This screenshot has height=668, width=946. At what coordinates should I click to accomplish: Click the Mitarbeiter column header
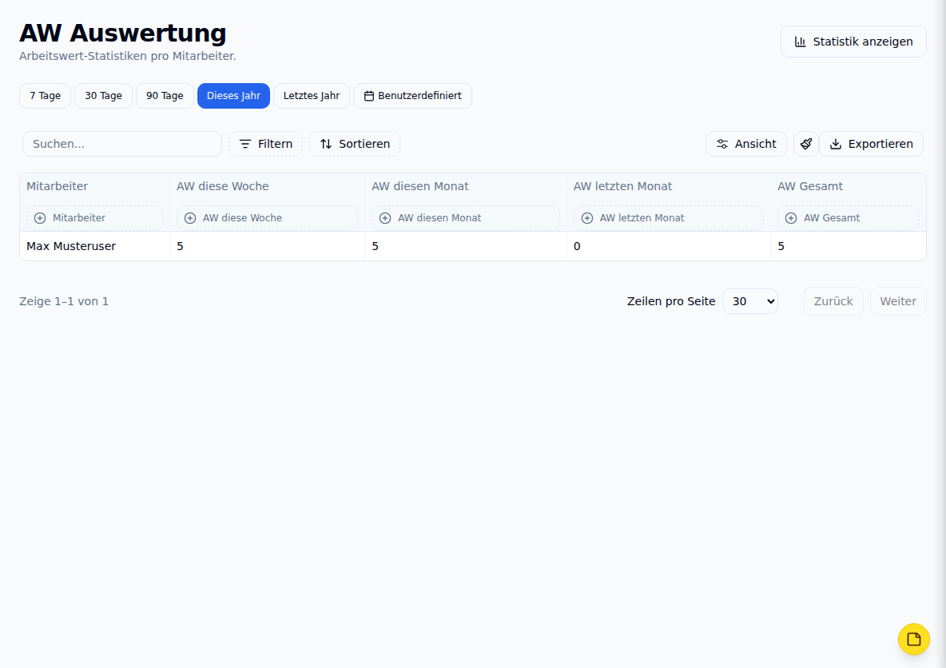click(x=58, y=186)
